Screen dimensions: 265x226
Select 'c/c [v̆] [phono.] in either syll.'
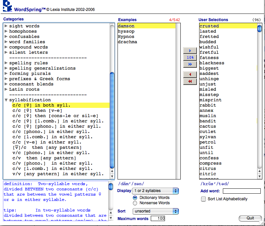[57, 126]
